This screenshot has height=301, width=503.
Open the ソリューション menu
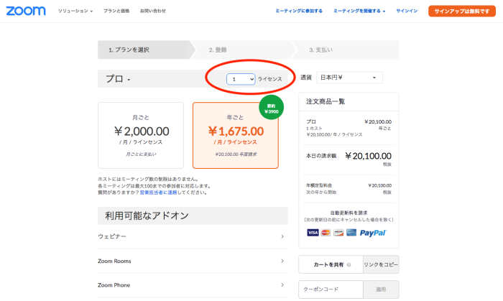pyautogui.click(x=75, y=11)
